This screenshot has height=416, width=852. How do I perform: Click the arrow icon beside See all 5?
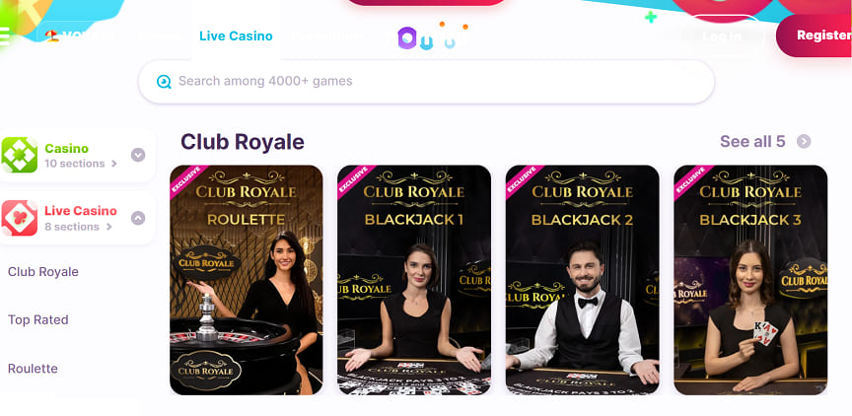click(804, 142)
